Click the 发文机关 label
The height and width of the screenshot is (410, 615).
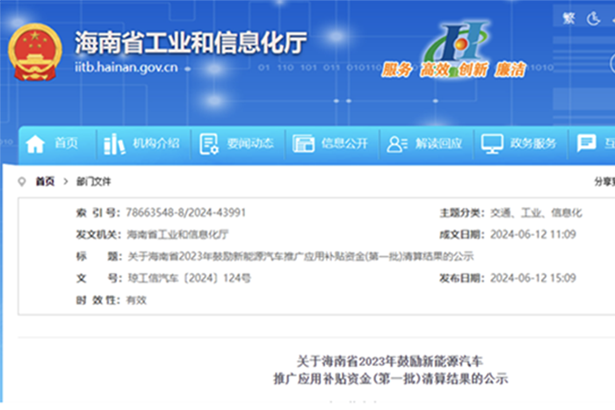(x=98, y=234)
